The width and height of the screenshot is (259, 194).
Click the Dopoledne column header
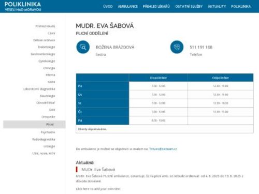[x=159, y=78]
